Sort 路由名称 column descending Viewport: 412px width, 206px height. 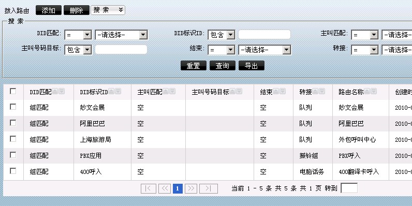(374, 92)
